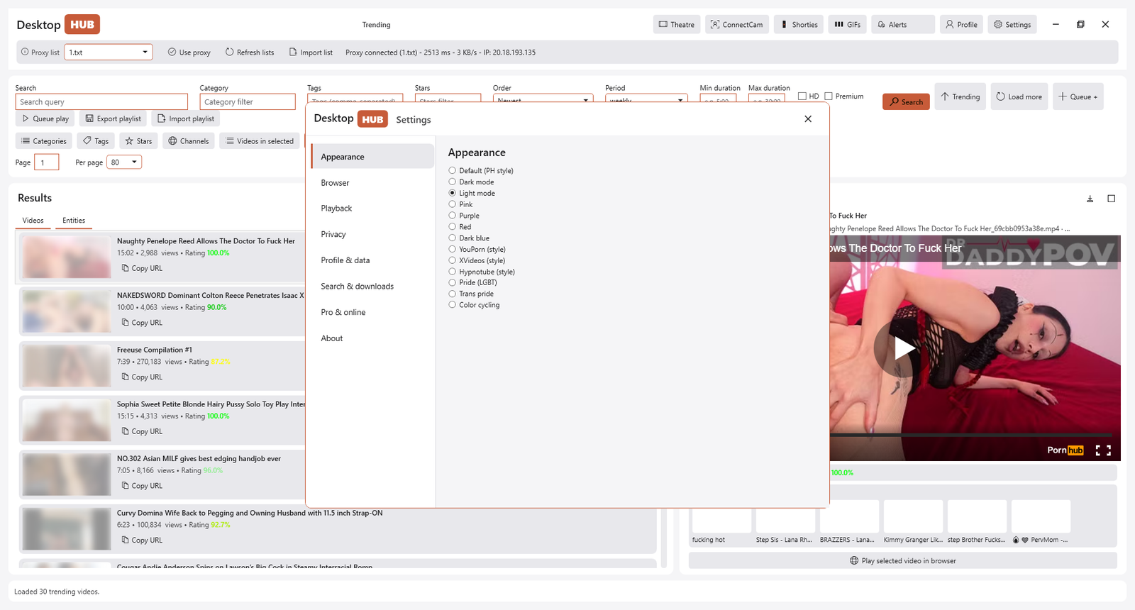Open the Alerts panel

(903, 24)
